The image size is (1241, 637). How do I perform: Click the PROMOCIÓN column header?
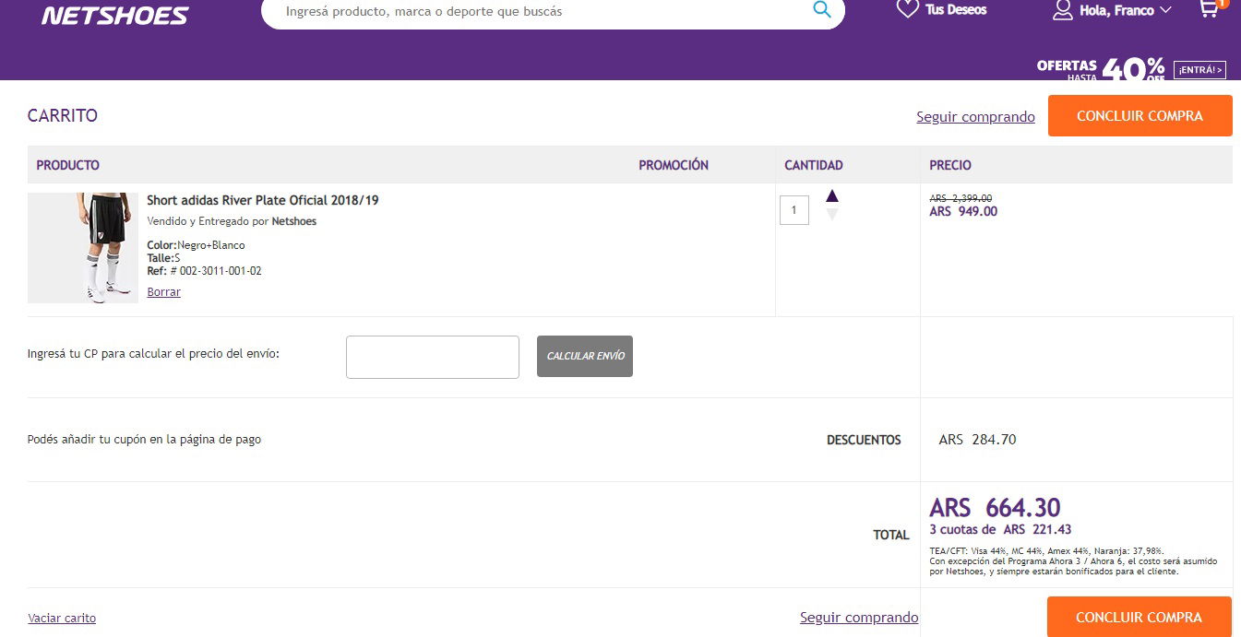(674, 165)
